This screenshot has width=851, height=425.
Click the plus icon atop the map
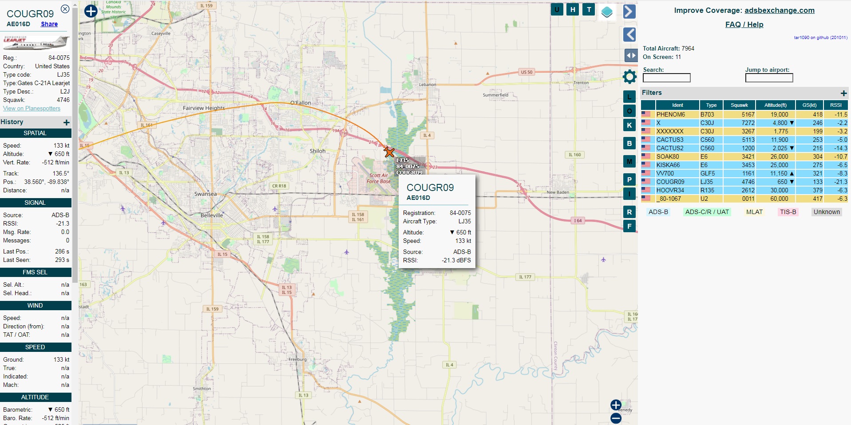coord(91,11)
